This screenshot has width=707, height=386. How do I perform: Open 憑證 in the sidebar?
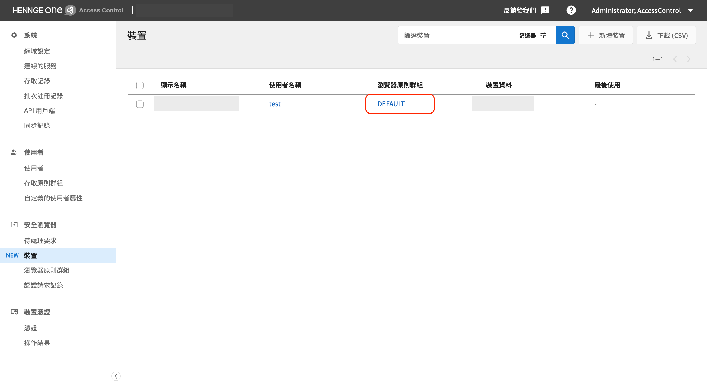pos(30,327)
